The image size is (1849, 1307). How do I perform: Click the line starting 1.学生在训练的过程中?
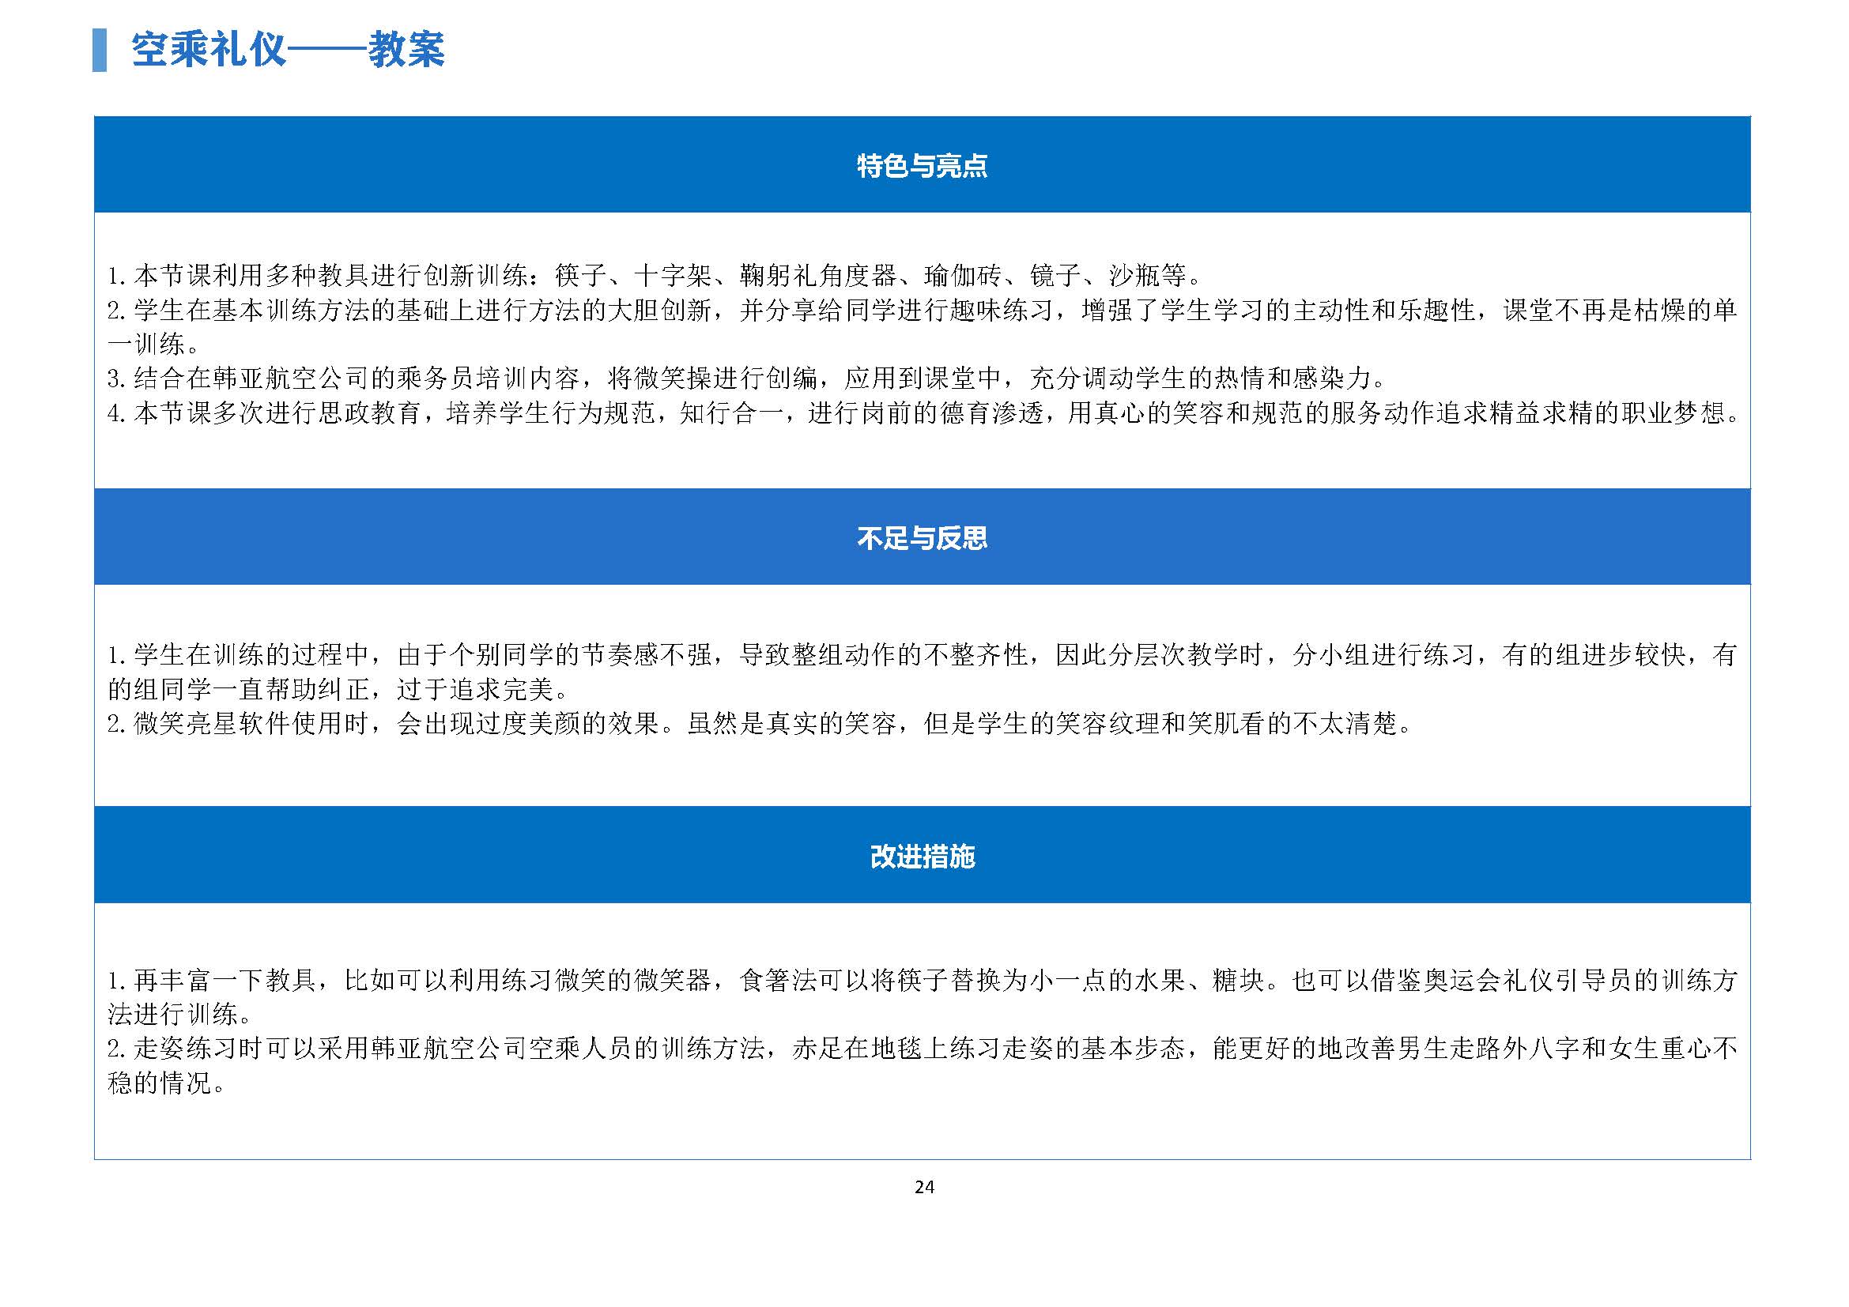point(922,655)
